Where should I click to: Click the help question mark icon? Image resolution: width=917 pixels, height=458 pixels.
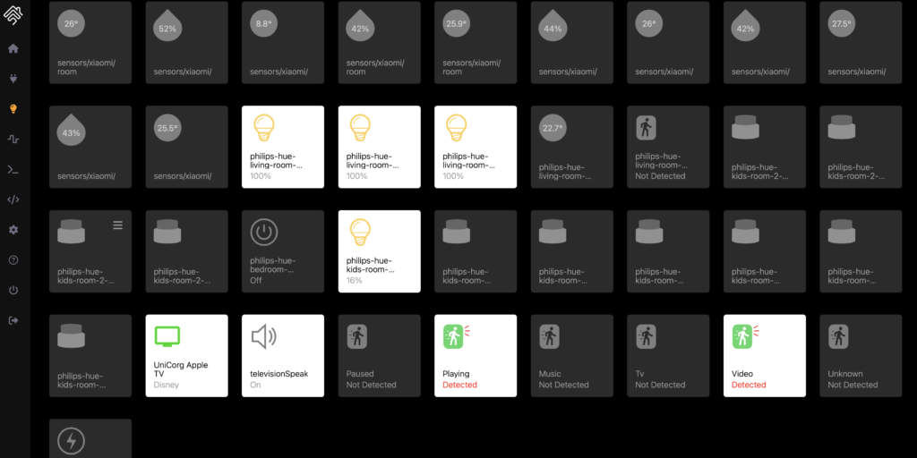13,260
